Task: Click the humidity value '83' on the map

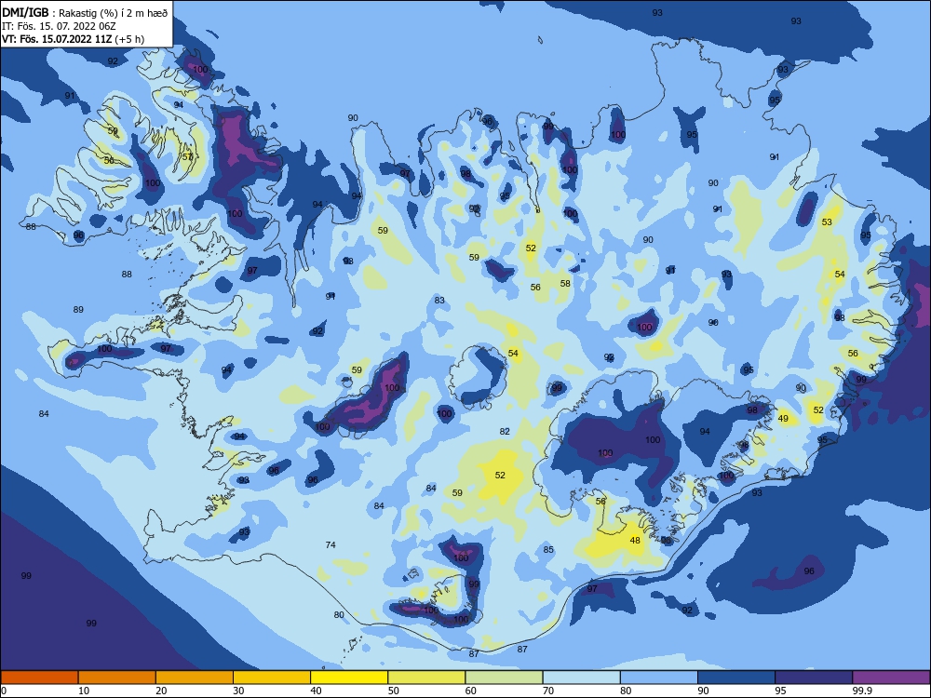Action: [439, 301]
